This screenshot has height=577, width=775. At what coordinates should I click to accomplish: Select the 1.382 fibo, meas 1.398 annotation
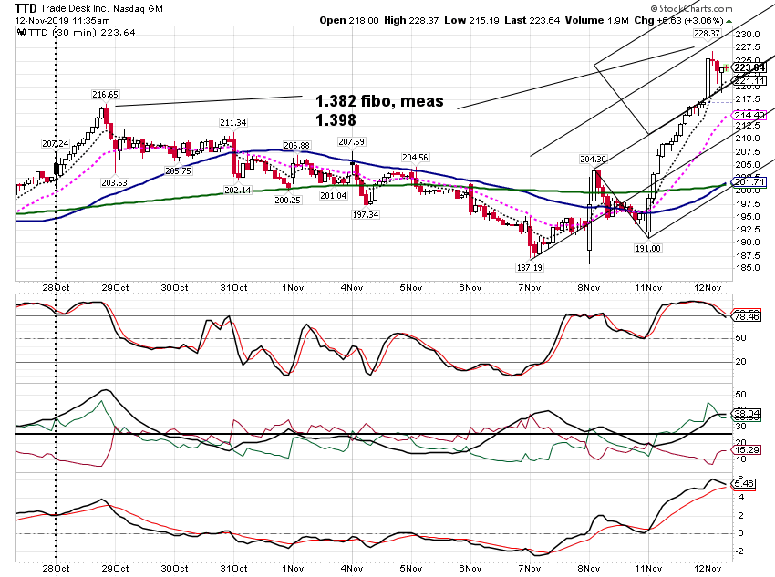point(379,110)
